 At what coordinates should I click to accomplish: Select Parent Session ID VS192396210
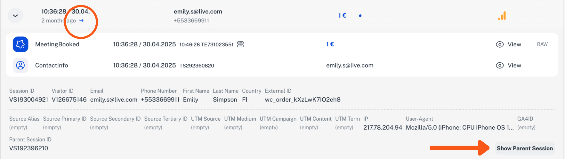pyautogui.click(x=28, y=148)
